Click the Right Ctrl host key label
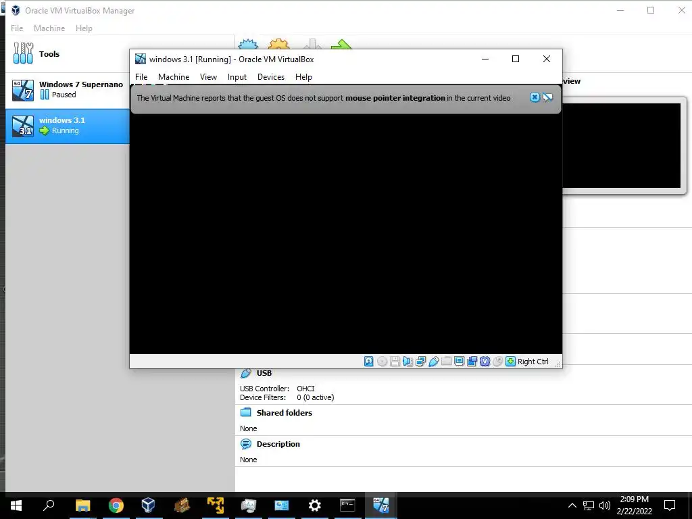This screenshot has height=519, width=692. pyautogui.click(x=533, y=362)
